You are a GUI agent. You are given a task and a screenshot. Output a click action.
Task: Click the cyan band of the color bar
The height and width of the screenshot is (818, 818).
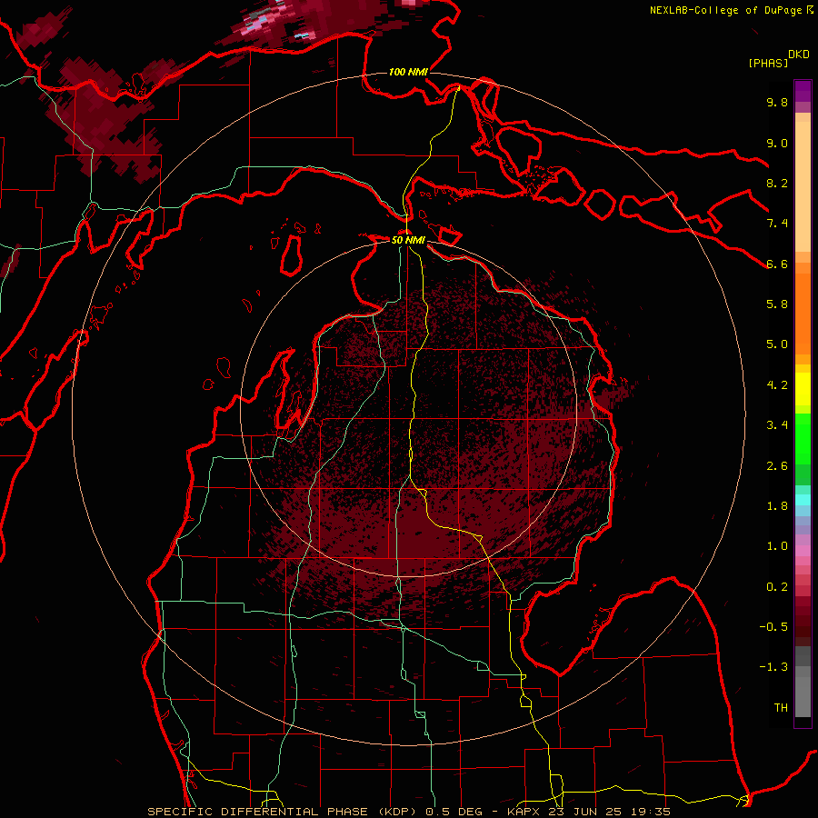click(803, 500)
